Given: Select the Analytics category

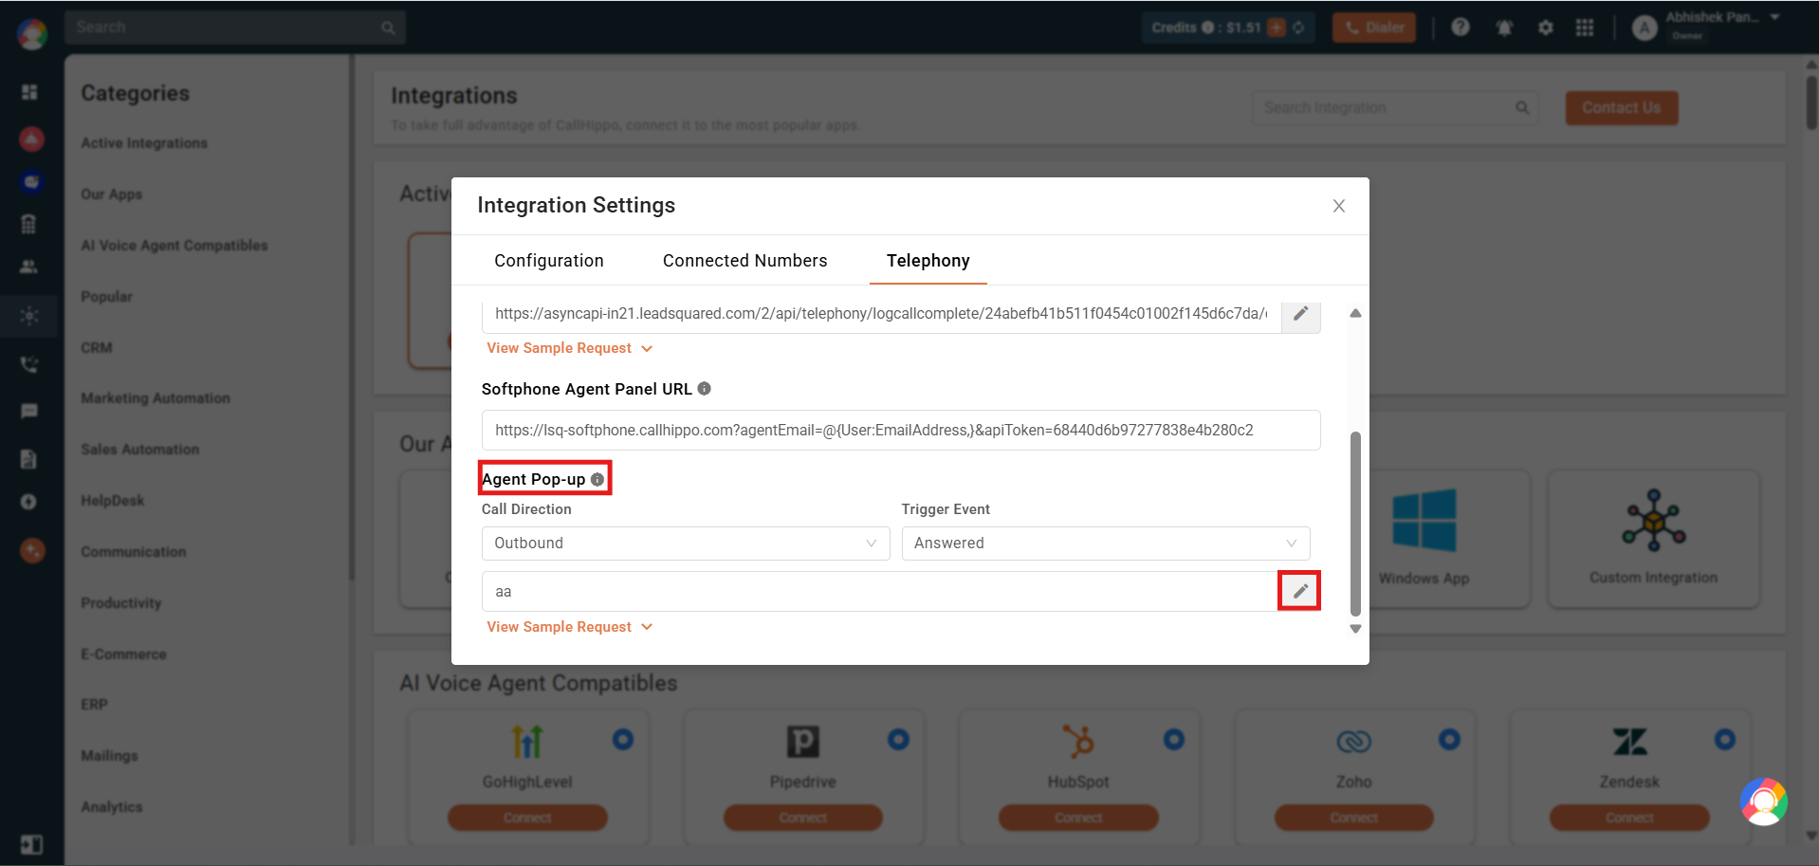Looking at the screenshot, I should [x=112, y=807].
